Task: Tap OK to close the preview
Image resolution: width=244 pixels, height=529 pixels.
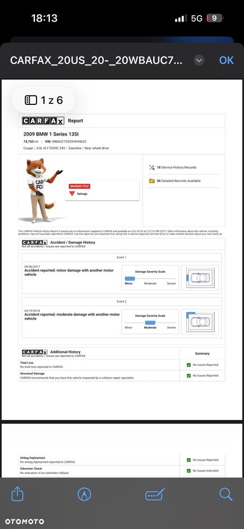Action: pyautogui.click(x=226, y=60)
